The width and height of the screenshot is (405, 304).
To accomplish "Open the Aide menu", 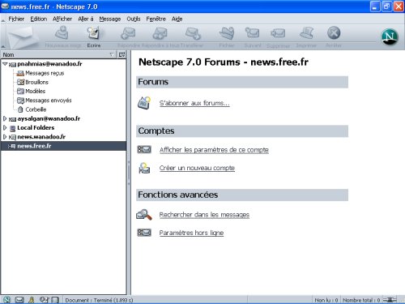I will coord(177,19).
